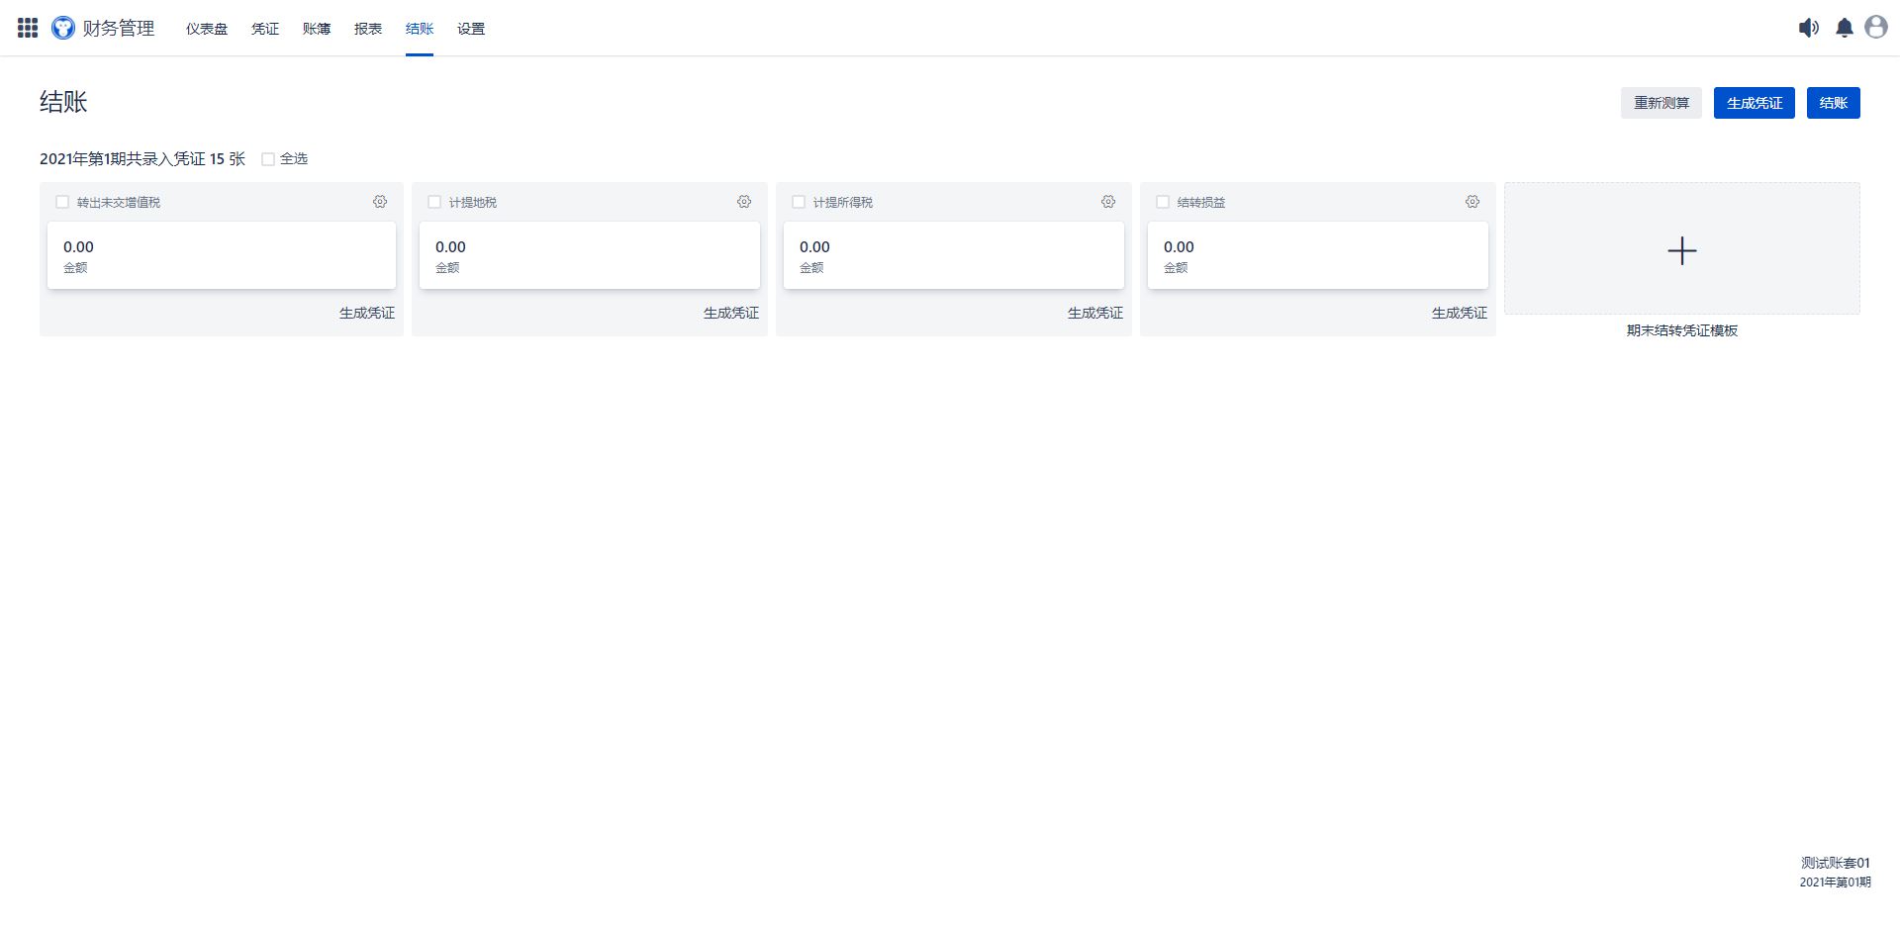Open the 报表 menu
This screenshot has height=927, width=1900.
coord(368,29)
